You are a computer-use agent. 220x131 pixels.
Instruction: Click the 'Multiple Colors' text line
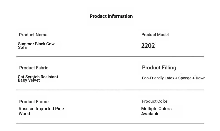(x=156, y=109)
